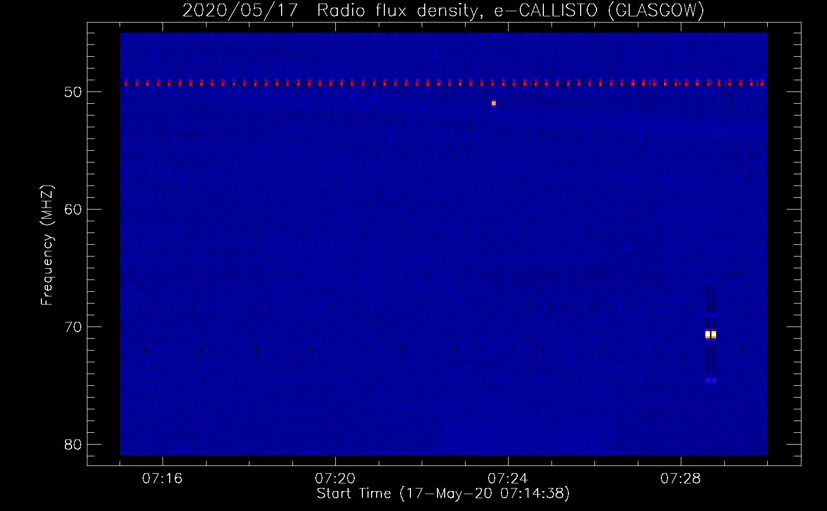
Task: Click the 'Frequency (MHZ)' axis label
Action: pyautogui.click(x=47, y=245)
